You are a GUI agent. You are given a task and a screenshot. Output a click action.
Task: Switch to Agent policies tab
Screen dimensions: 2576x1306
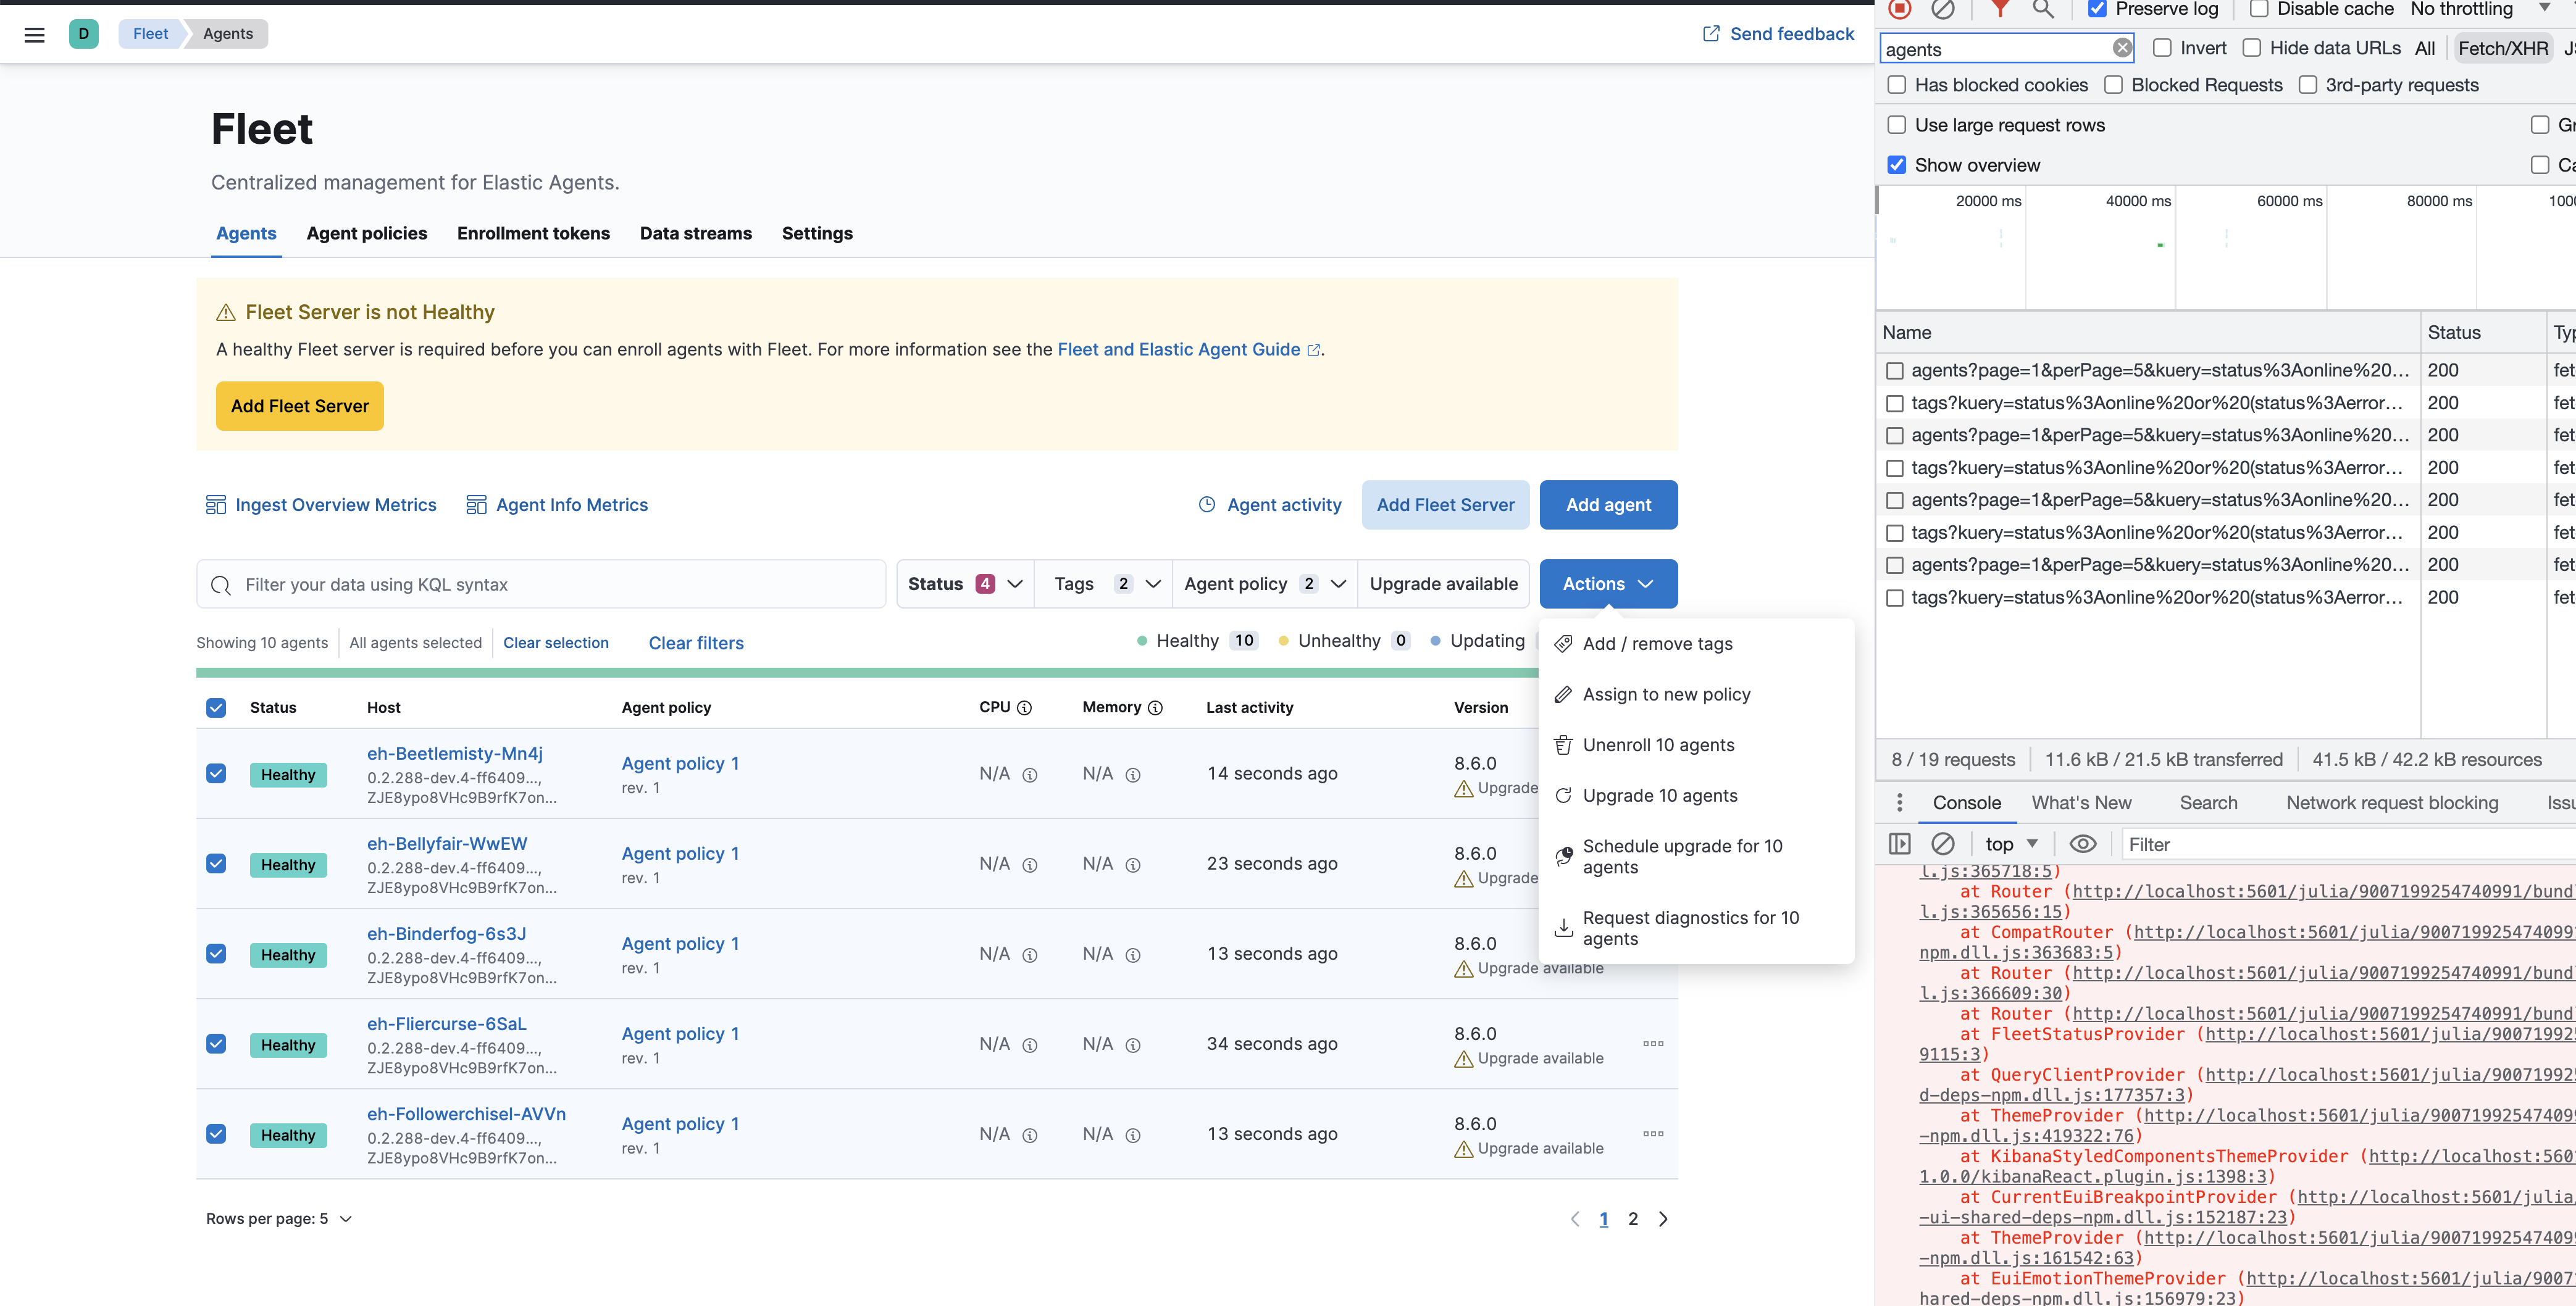pyautogui.click(x=367, y=233)
